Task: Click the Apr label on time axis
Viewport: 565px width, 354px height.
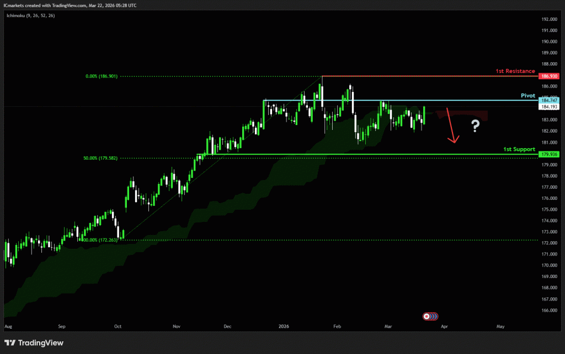Action: pos(445,326)
